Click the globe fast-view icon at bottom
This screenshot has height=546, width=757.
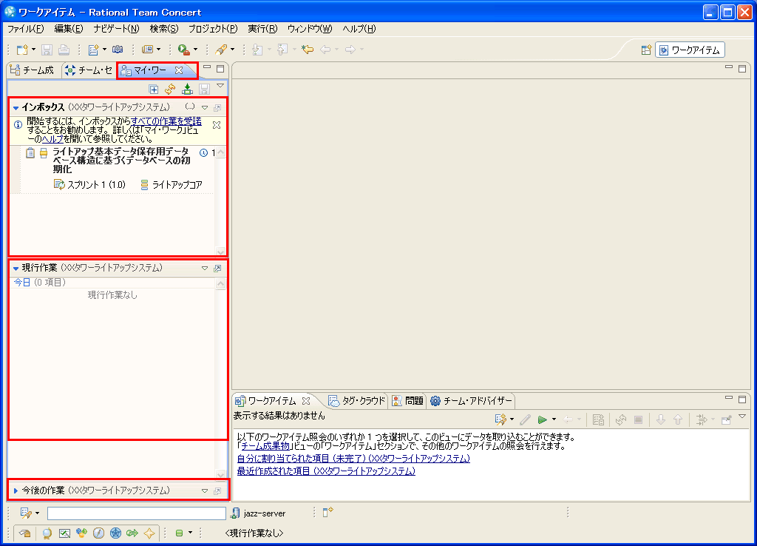(x=47, y=533)
